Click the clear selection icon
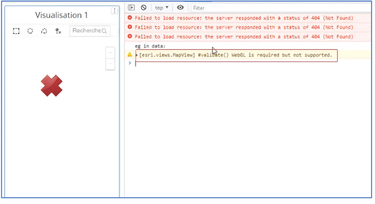This screenshot has height=204, width=375. (x=58, y=31)
